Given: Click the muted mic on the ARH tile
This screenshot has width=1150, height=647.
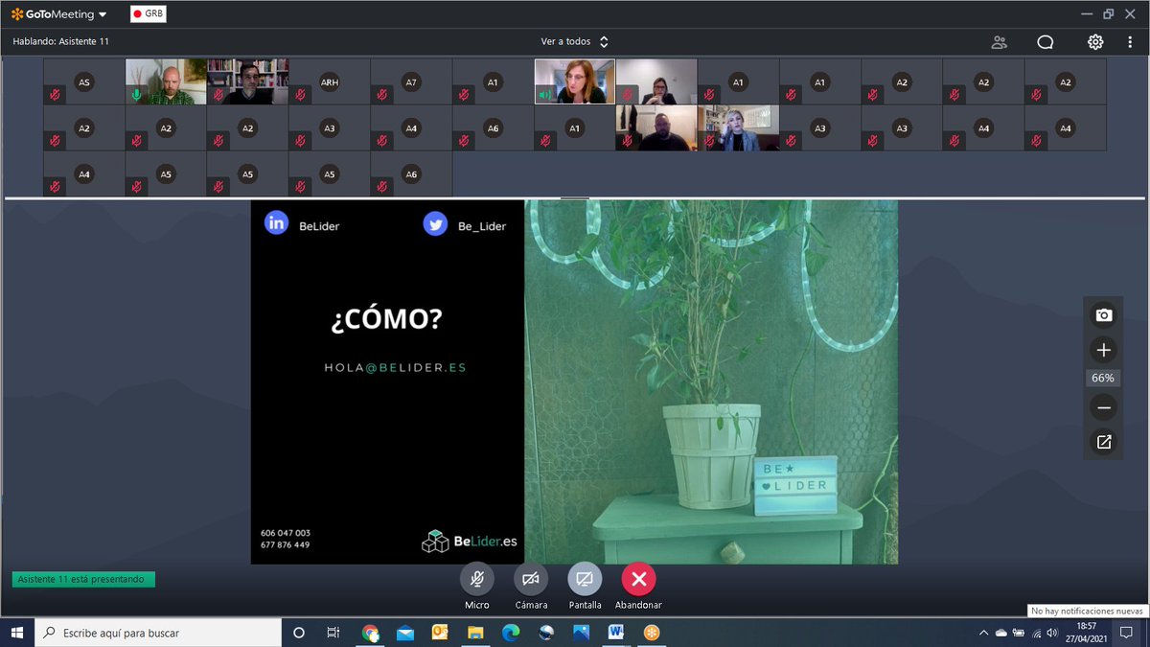Looking at the screenshot, I should (x=301, y=95).
